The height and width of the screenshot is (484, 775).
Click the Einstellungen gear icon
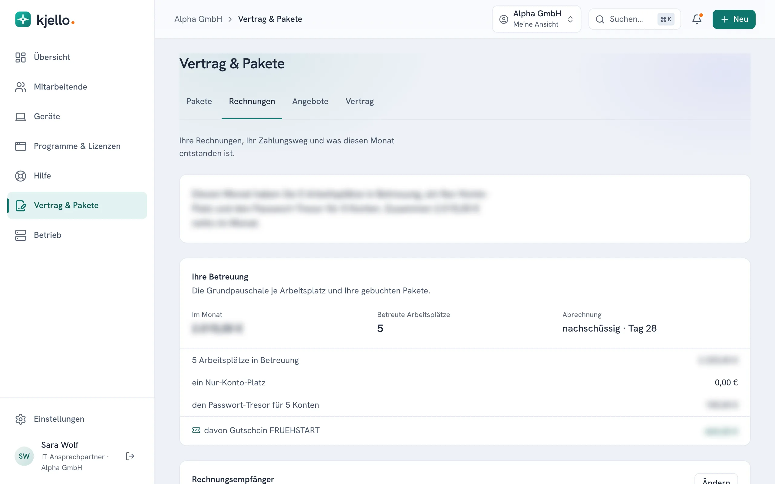[21, 419]
